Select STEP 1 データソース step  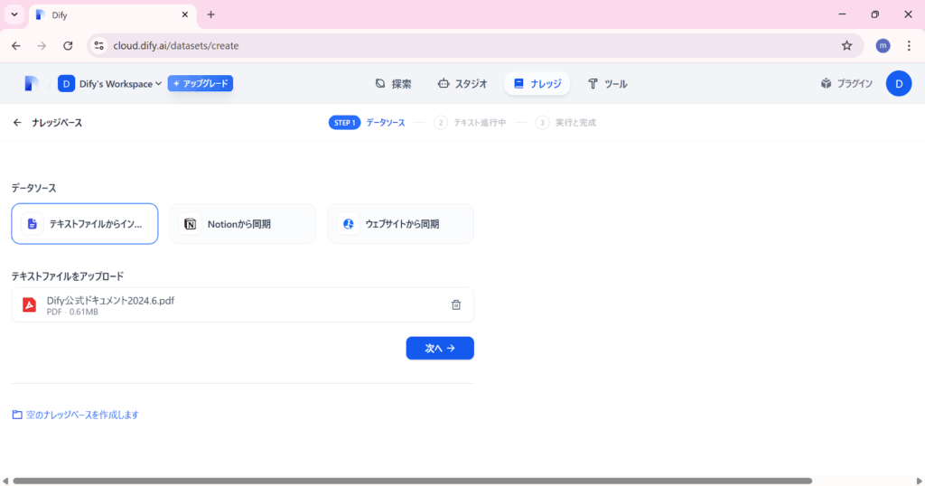click(367, 123)
